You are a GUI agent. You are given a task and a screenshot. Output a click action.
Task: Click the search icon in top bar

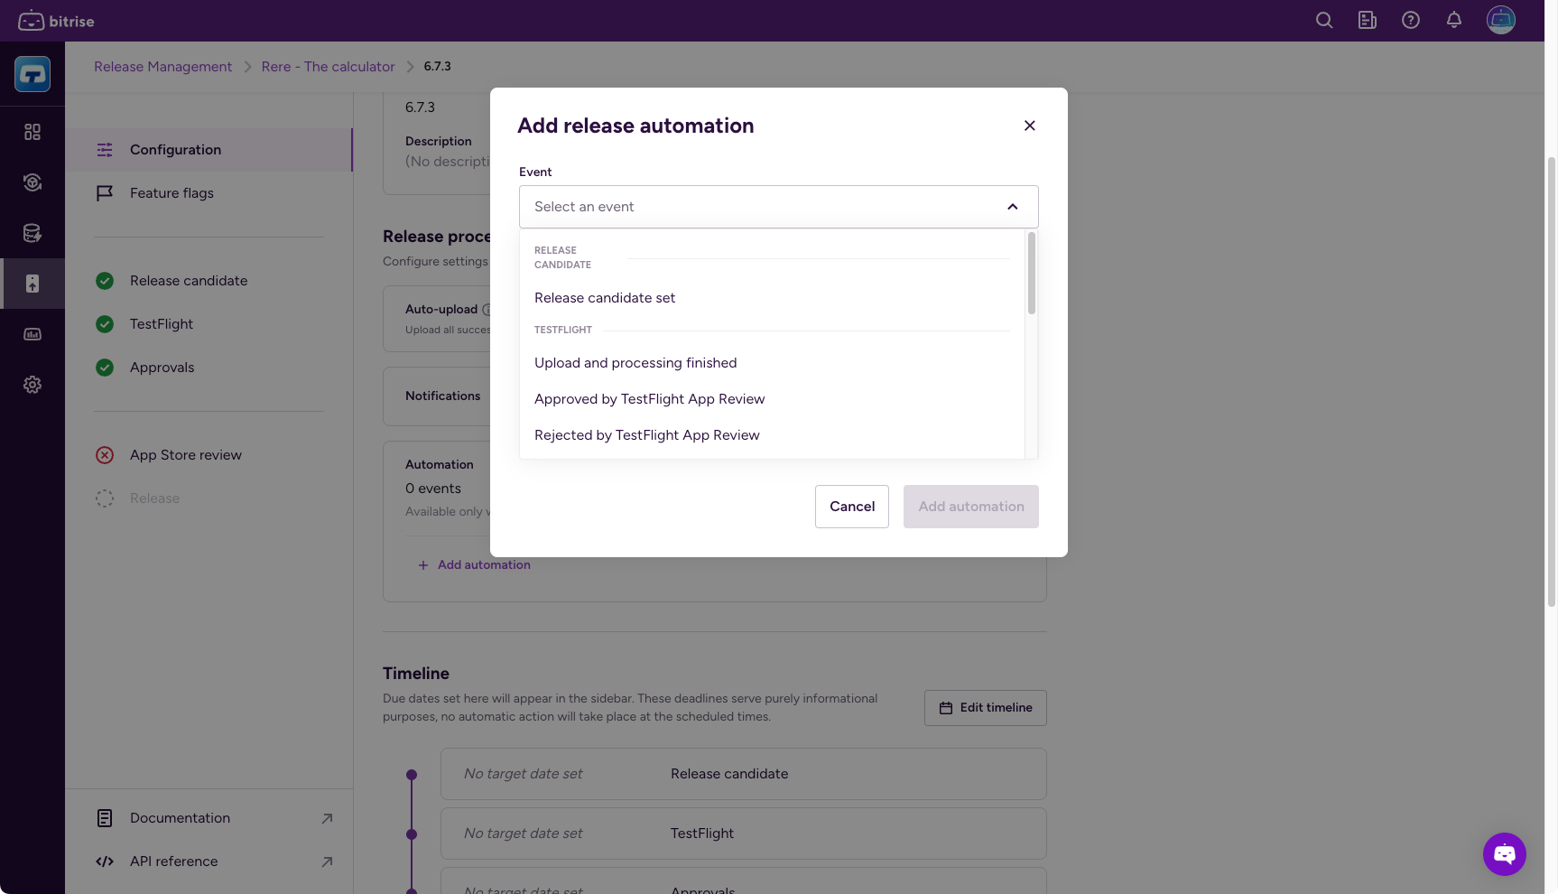coord(1324,20)
